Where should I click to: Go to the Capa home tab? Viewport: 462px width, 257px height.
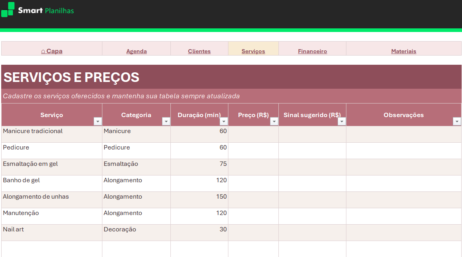click(52, 51)
